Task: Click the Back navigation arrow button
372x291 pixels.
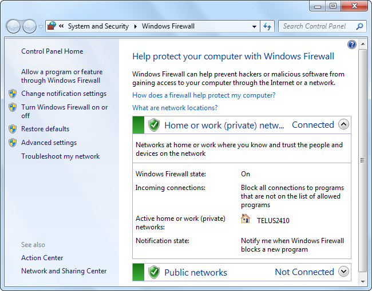Action: [13, 26]
